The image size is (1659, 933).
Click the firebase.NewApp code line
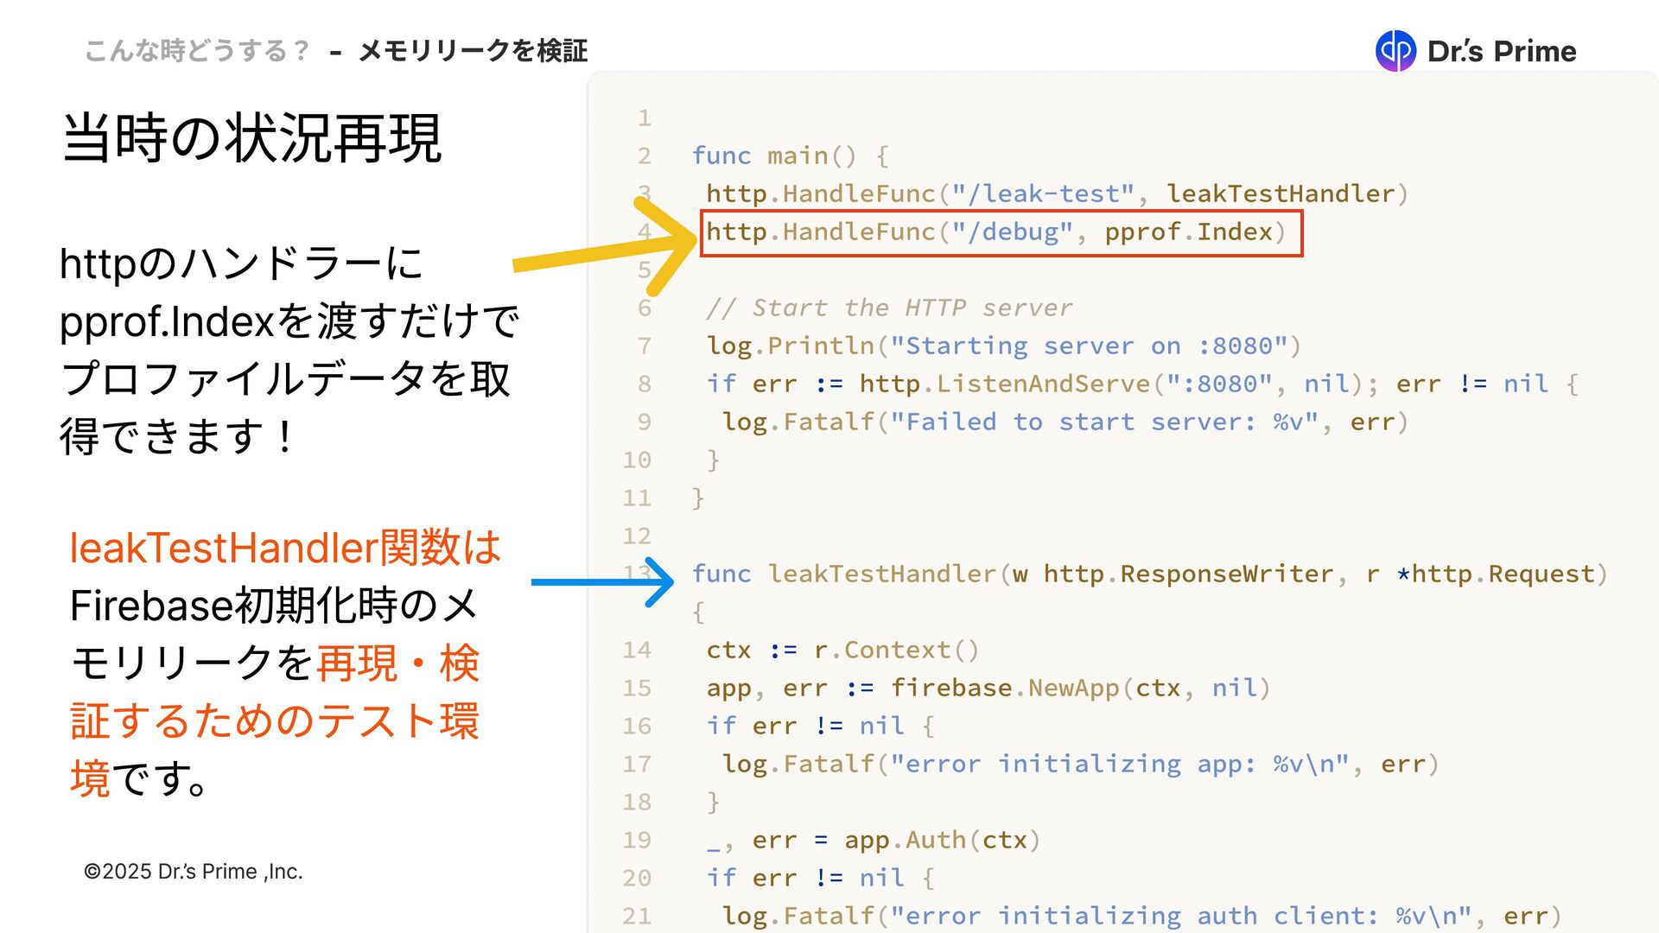pyautogui.click(x=988, y=688)
